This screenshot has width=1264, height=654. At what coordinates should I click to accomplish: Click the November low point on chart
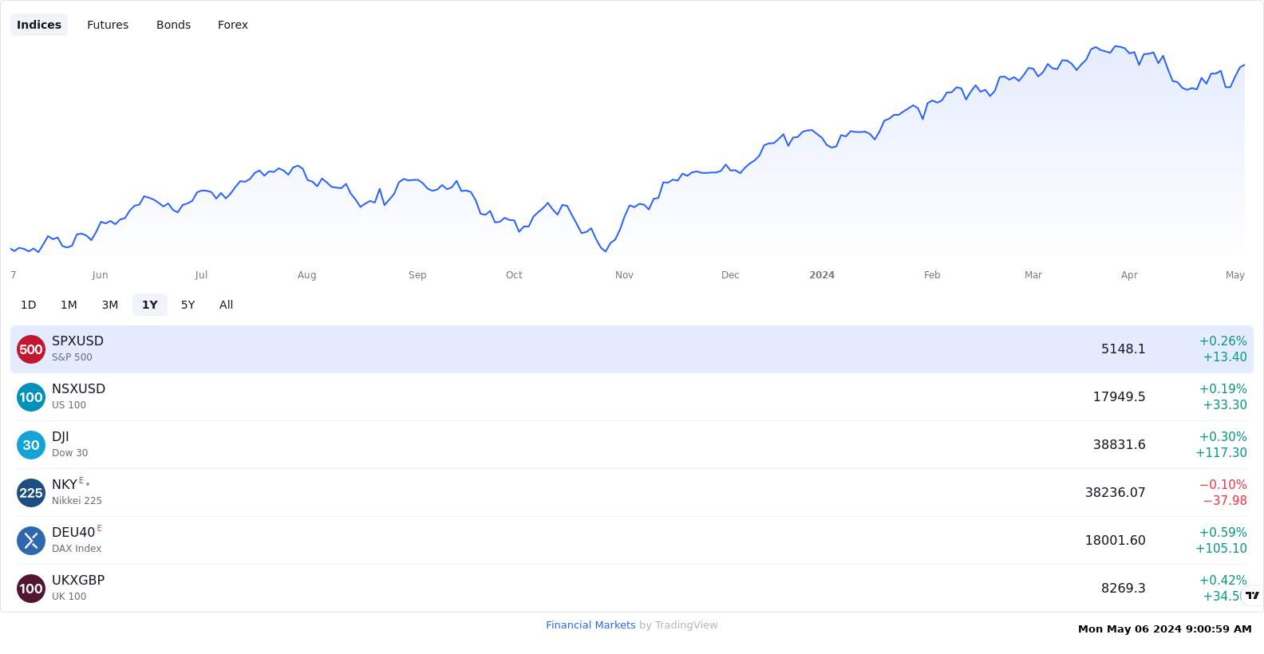point(606,251)
